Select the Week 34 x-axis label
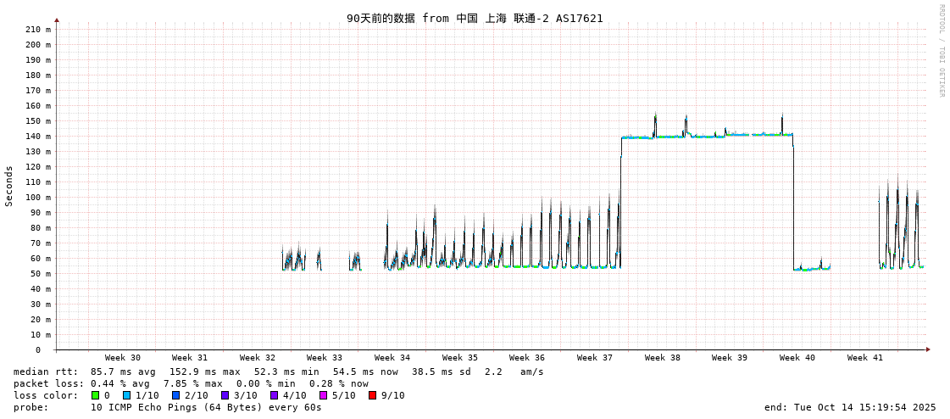This screenshot has width=950, height=419. tap(392, 358)
